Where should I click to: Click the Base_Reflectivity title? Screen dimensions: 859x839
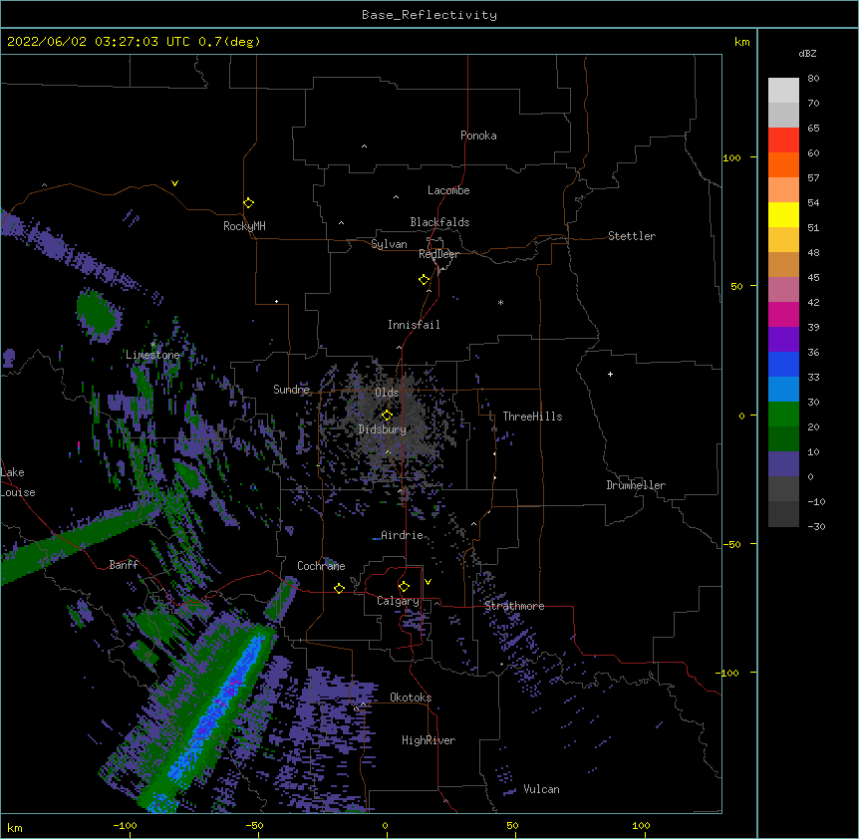pos(429,15)
